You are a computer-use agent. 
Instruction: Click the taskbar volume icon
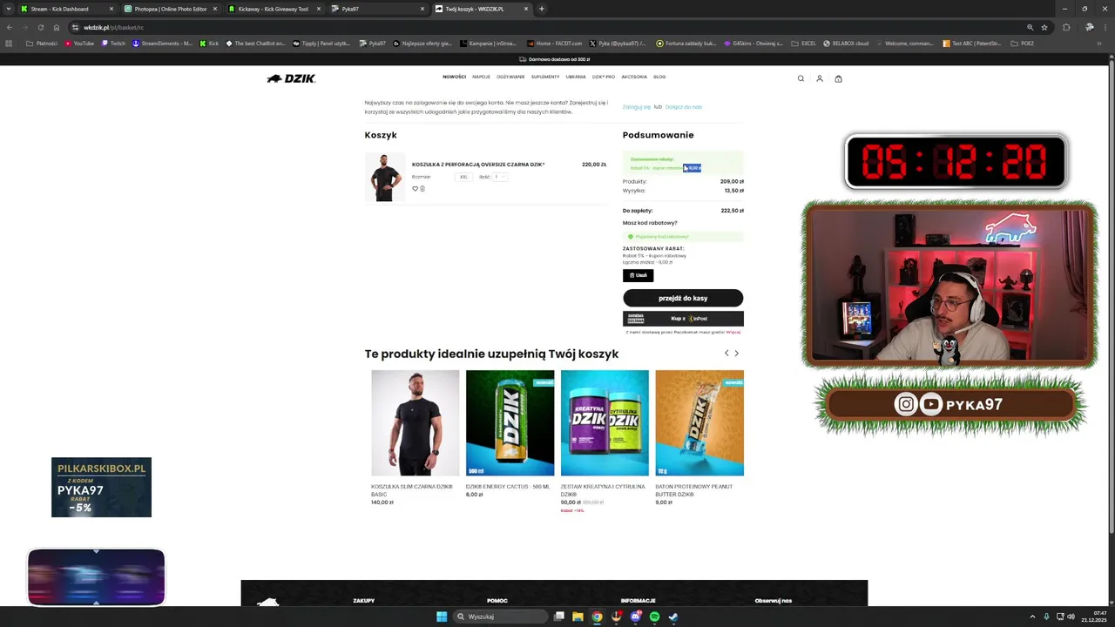pos(1071,617)
